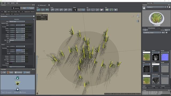Toggle the Normal map checkbox
The image size is (171, 96).
(162, 54)
